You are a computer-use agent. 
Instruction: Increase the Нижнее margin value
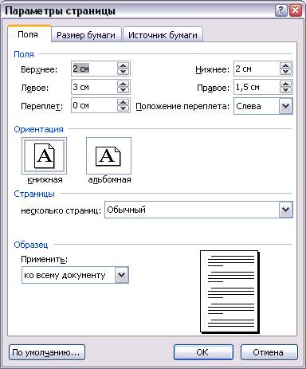(x=285, y=65)
